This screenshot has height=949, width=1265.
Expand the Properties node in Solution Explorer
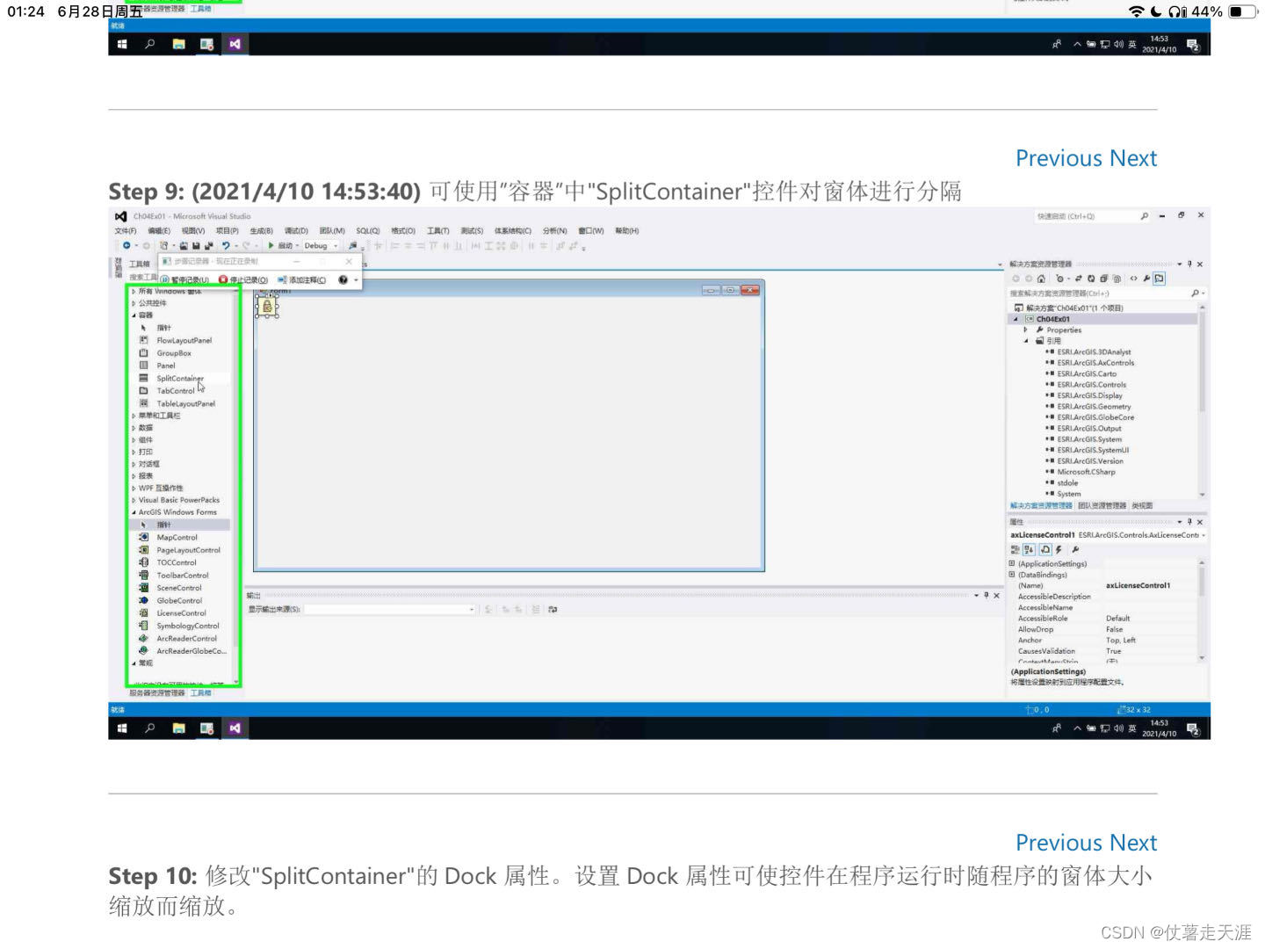pyautogui.click(x=1026, y=330)
